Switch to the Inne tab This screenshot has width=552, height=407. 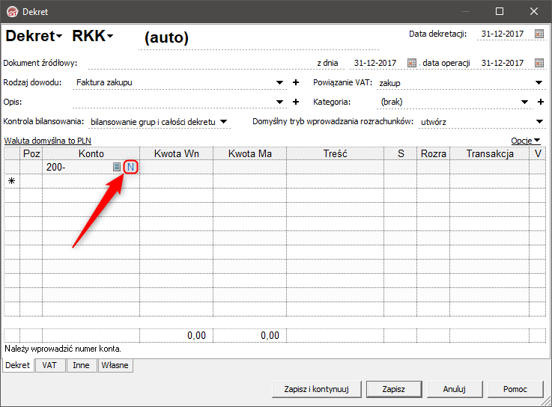click(x=81, y=365)
